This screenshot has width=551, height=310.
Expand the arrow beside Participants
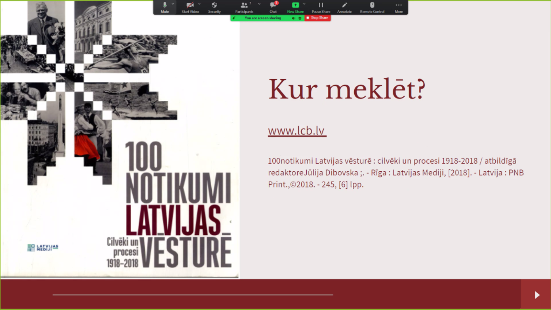(259, 4)
